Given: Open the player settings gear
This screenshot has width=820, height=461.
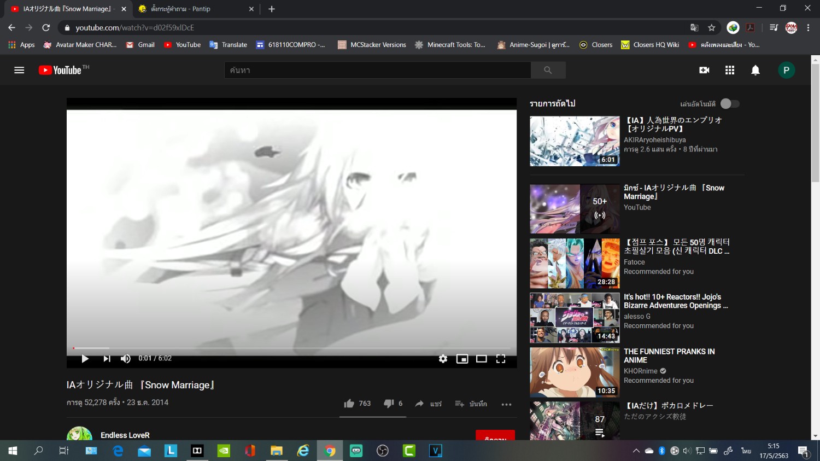Looking at the screenshot, I should click(443, 359).
